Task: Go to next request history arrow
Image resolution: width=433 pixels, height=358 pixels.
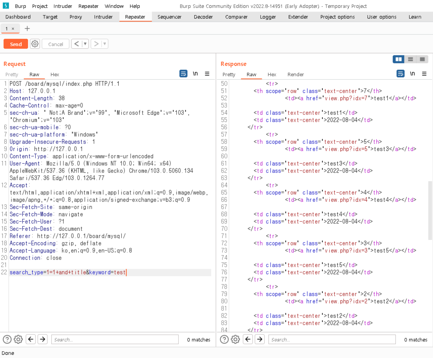Action: 96,44
